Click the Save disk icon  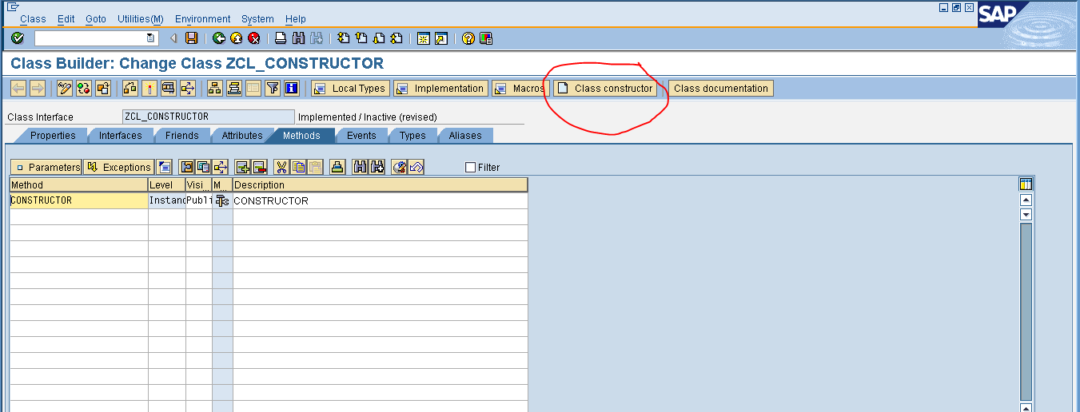[191, 38]
